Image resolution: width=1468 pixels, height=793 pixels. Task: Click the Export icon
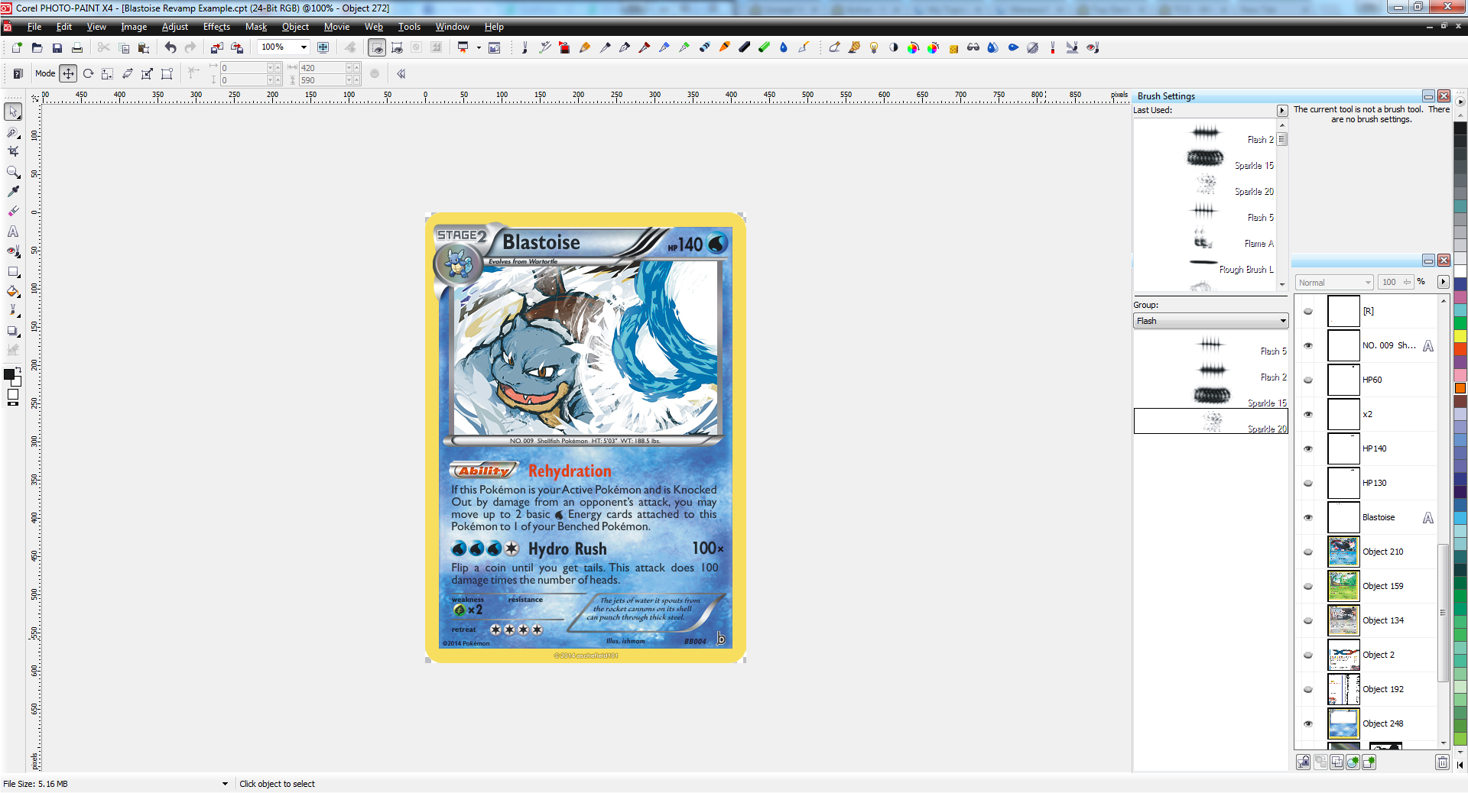click(237, 47)
